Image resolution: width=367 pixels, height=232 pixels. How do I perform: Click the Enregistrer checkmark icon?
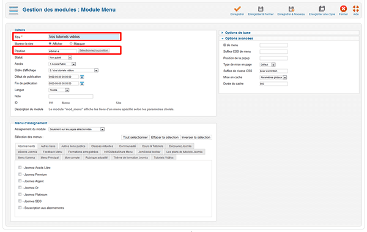(x=237, y=9)
